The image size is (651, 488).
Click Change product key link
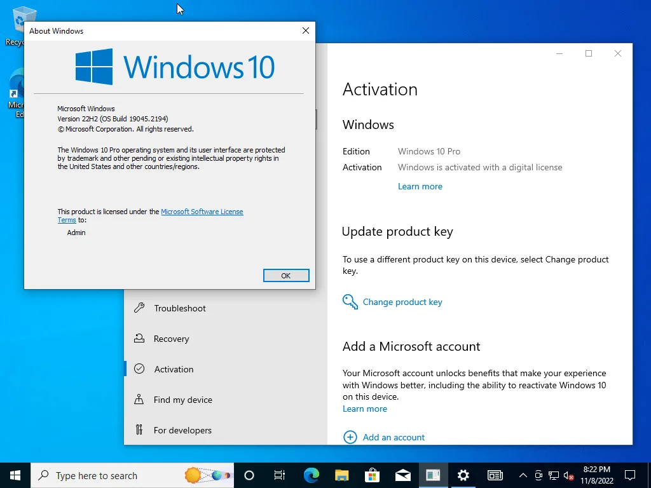(x=402, y=302)
